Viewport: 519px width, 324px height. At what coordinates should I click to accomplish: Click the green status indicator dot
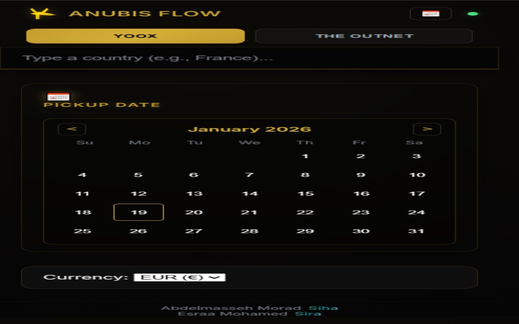pos(473,14)
